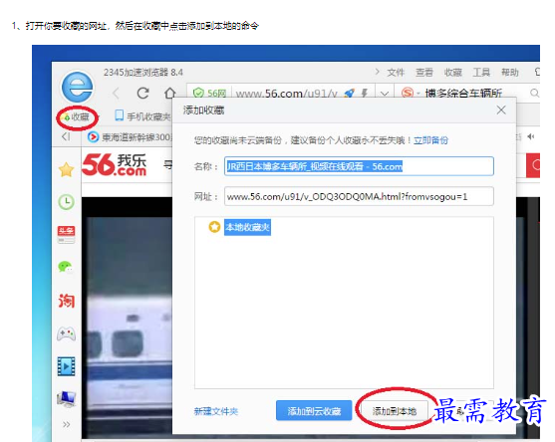Screen dimensions: 555x442
Task: Open the game controller icon in the sidebar
Action: tap(66, 333)
